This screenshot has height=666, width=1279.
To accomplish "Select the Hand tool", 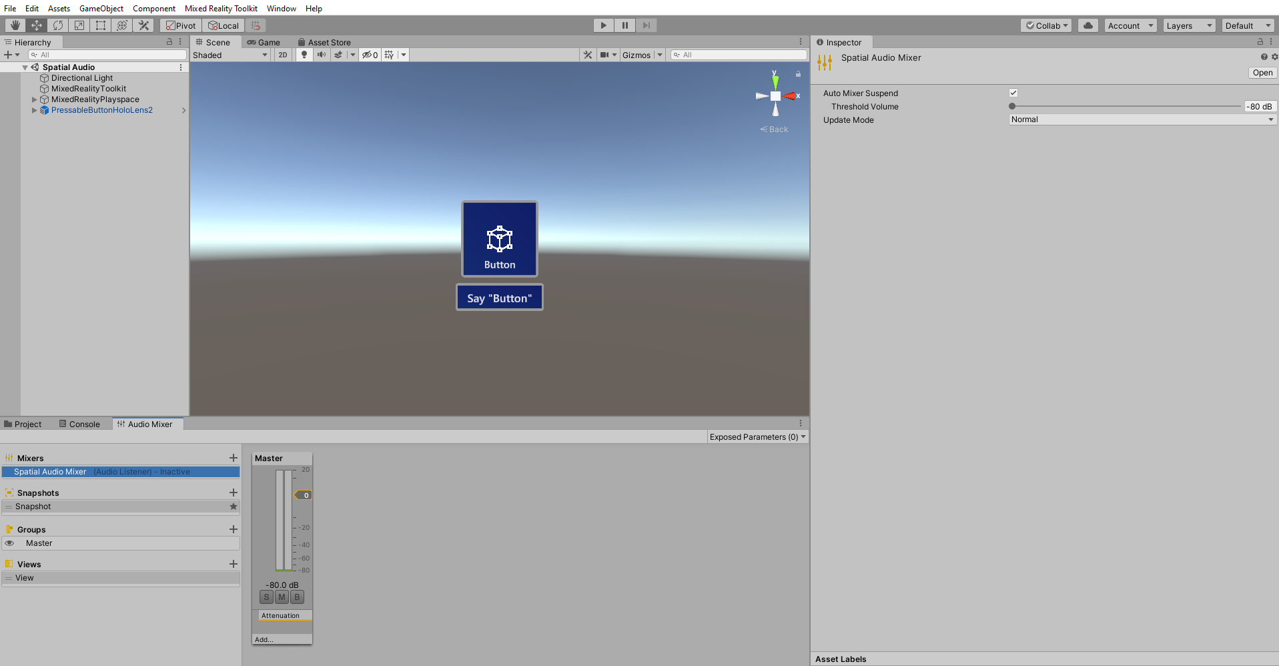I will point(13,25).
